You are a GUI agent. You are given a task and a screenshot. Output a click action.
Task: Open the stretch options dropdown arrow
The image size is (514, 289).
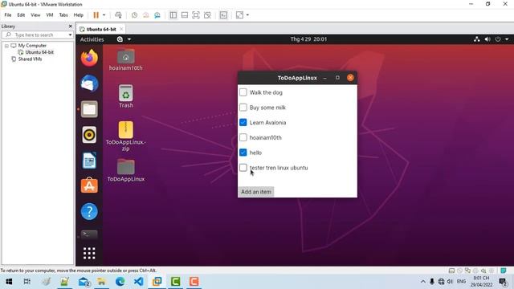[x=247, y=15]
